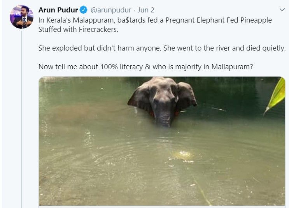Screen dimensions: 289x208
Task: Click the sentence starting 'She exploded'
Action: (162, 48)
